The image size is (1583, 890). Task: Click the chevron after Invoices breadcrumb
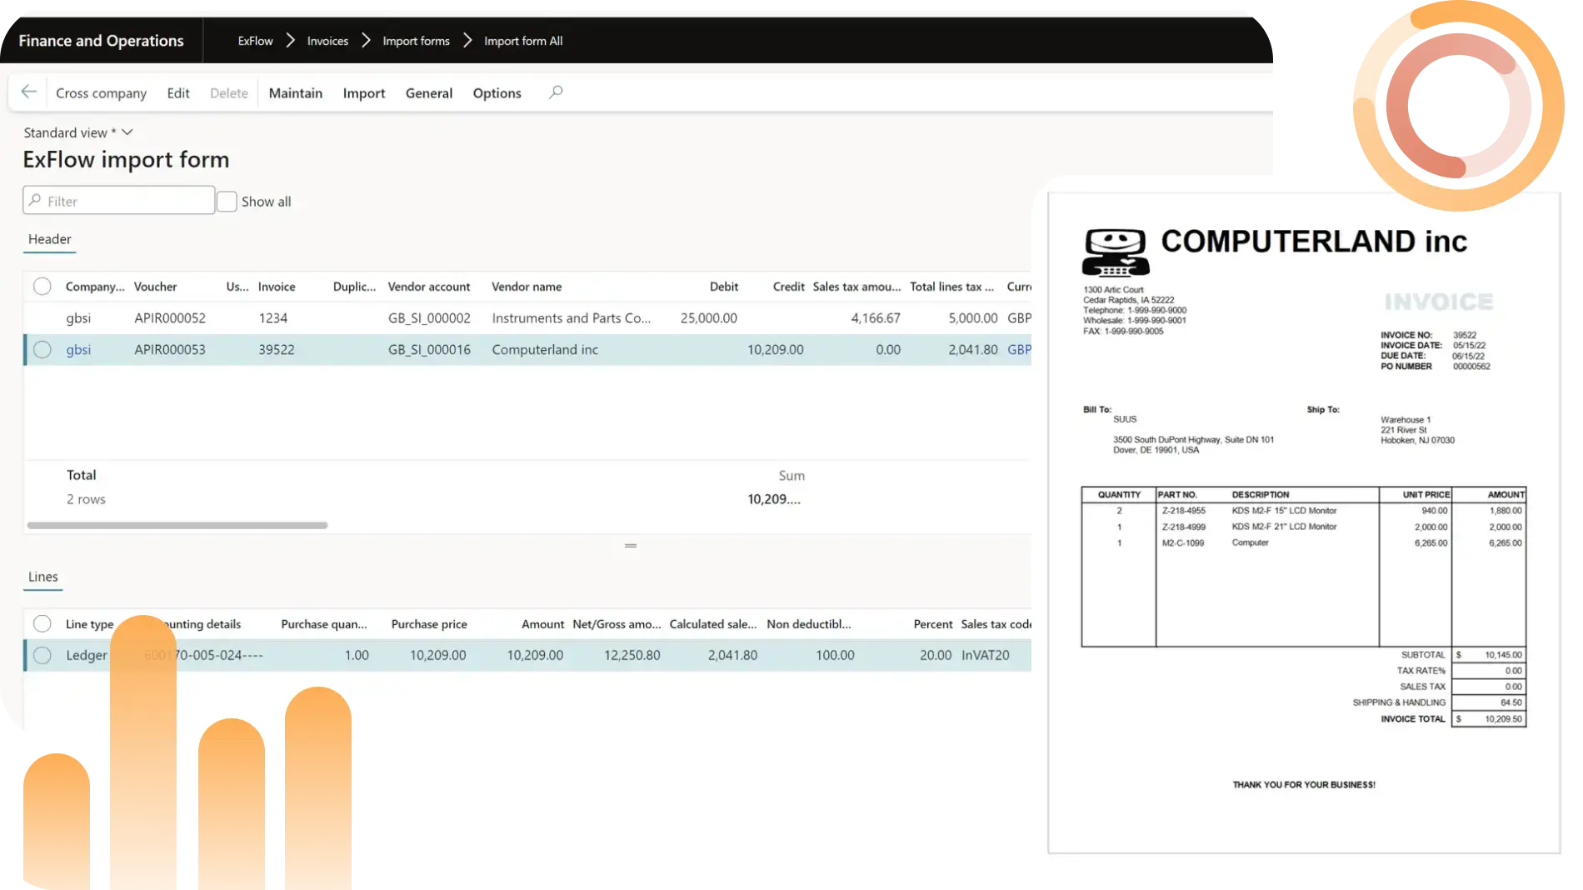point(366,41)
